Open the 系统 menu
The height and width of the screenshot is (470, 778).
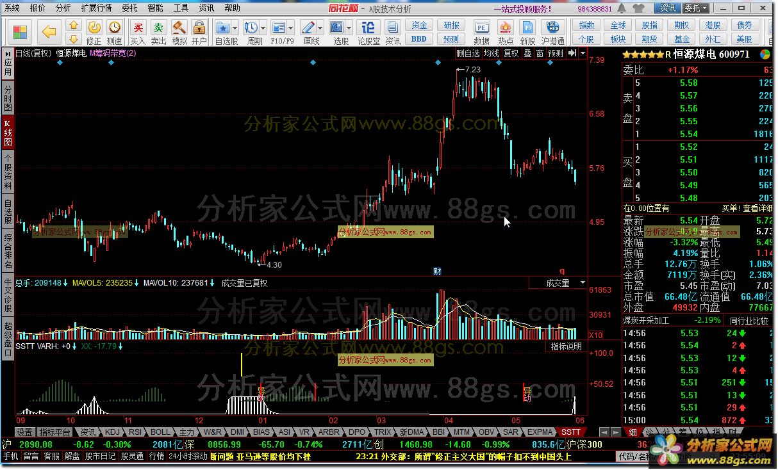tap(12, 8)
